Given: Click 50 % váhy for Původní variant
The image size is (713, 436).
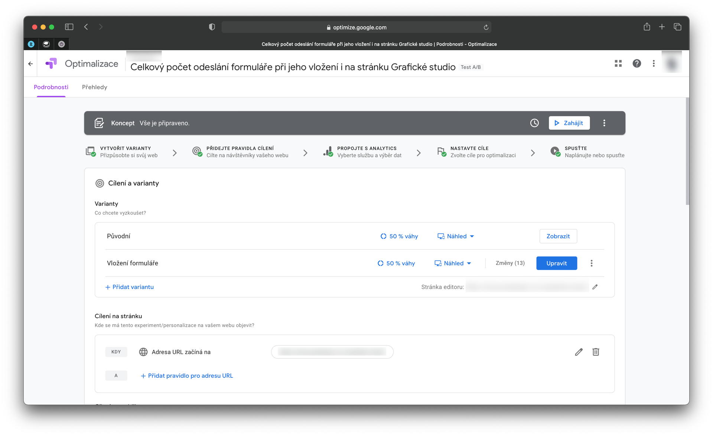Looking at the screenshot, I should (399, 236).
